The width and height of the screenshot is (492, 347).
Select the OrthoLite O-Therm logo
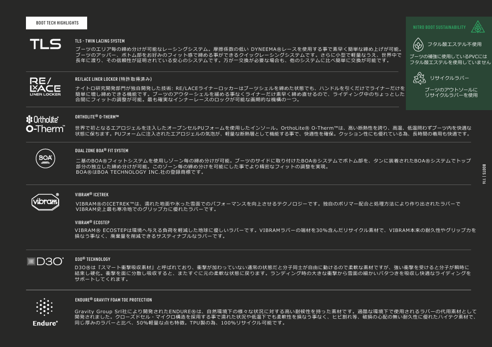pos(45,124)
